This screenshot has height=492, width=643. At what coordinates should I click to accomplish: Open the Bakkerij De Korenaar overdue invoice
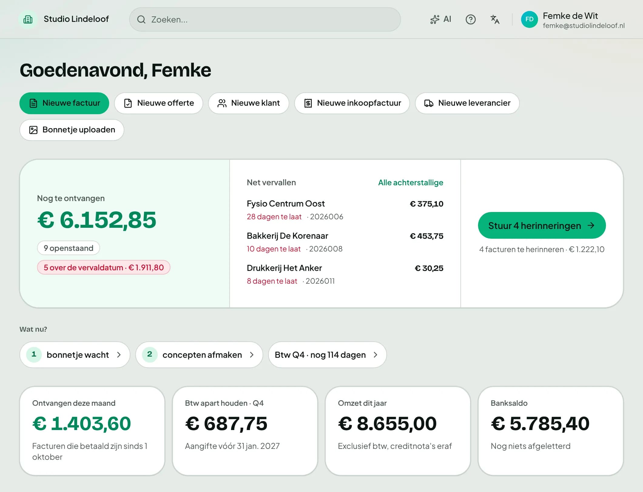click(345, 242)
